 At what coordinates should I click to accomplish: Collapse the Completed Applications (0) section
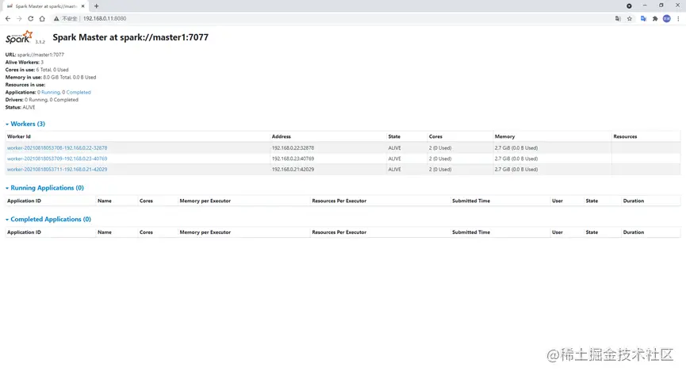tap(48, 220)
